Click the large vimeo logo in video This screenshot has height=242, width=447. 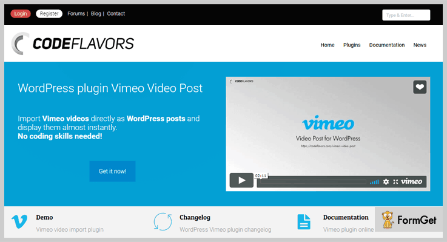click(328, 123)
